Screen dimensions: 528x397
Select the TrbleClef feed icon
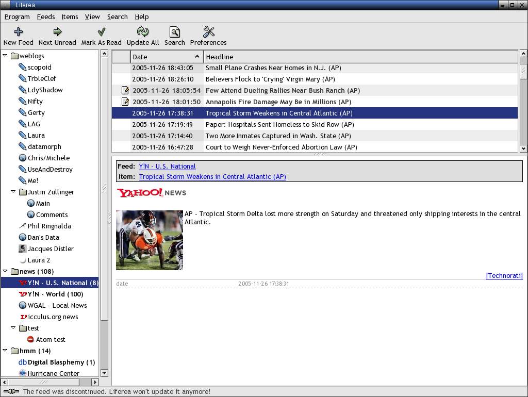coord(23,78)
